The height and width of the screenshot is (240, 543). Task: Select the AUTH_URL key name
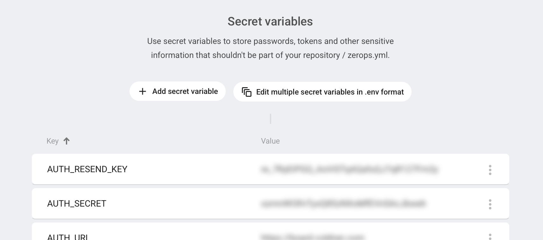[68, 237]
